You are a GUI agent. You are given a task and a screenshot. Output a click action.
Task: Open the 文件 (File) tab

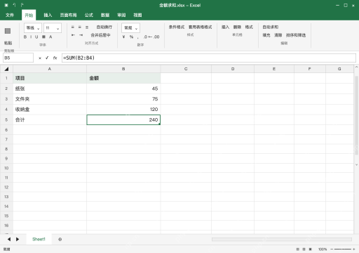10,15
